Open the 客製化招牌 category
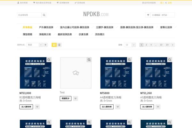This screenshot has width=192, height=128. pos(166,27)
